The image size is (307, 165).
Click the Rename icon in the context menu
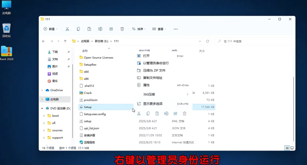[166, 113]
